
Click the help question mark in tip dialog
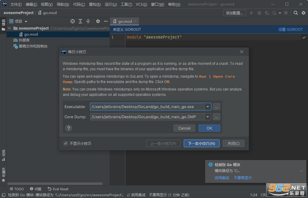[68, 128]
